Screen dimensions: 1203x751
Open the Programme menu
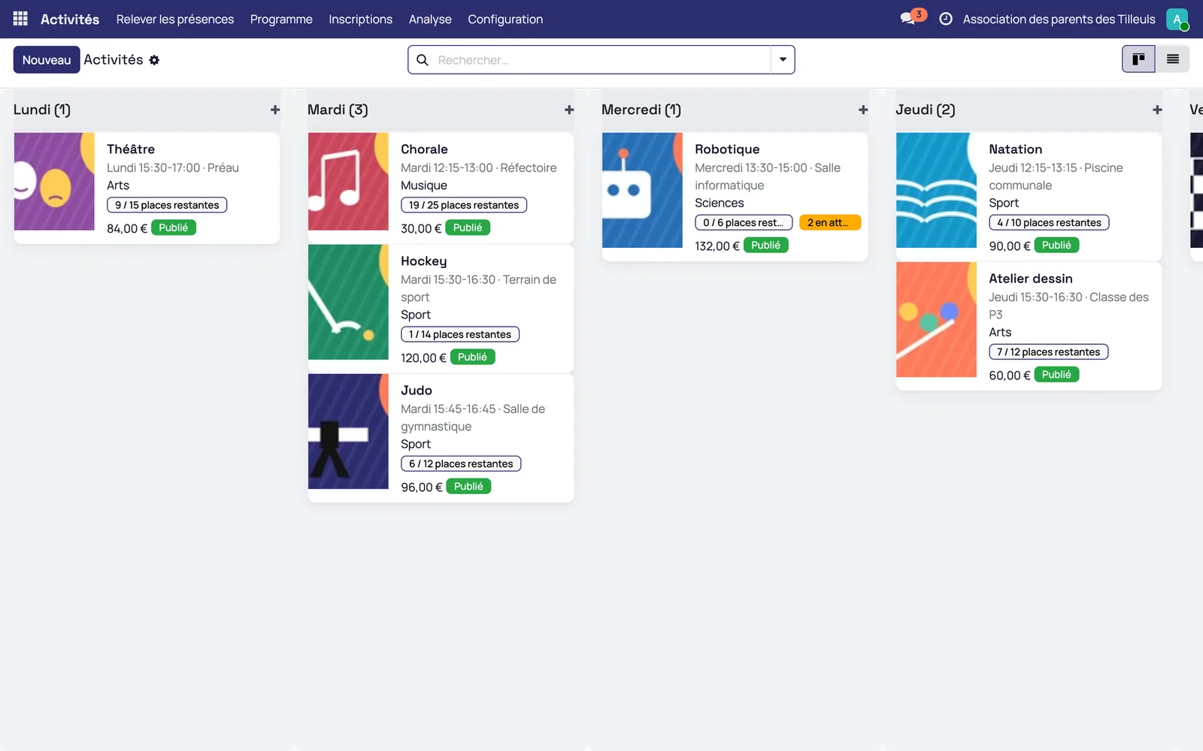point(281,19)
